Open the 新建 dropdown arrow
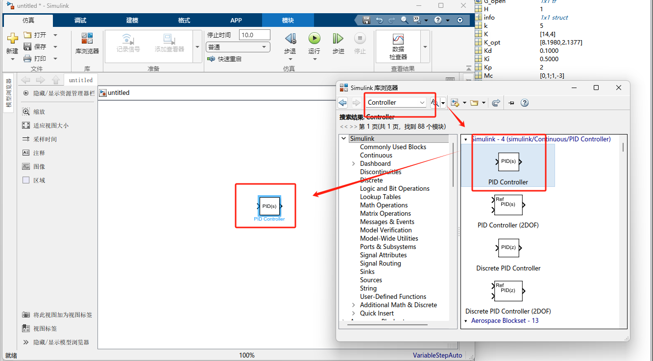This screenshot has height=361, width=653. [12, 59]
